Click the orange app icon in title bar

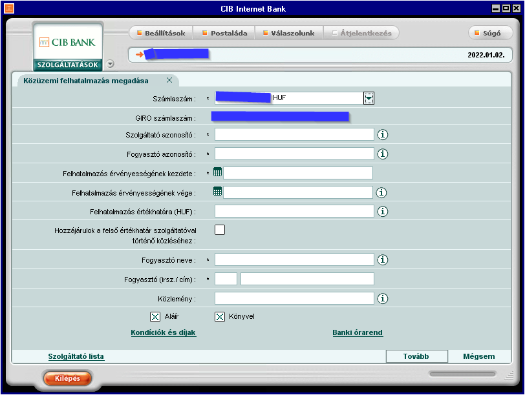(x=8, y=8)
